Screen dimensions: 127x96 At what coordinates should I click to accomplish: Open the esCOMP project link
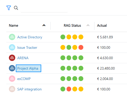coord(24,79)
